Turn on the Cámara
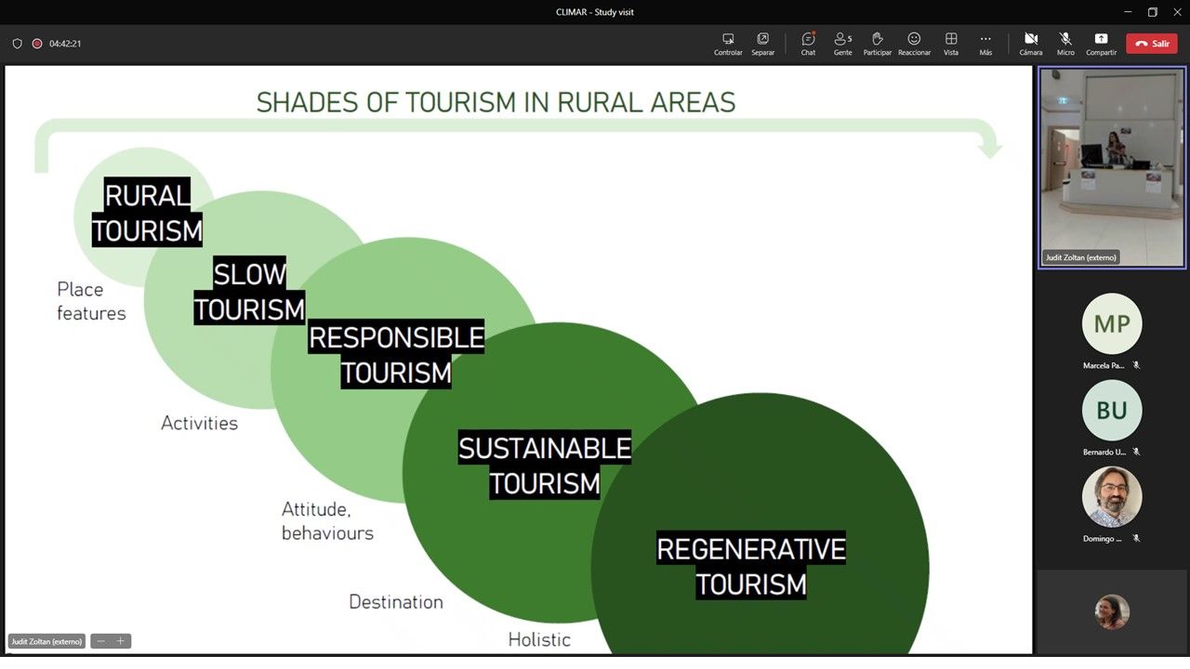 click(1030, 43)
